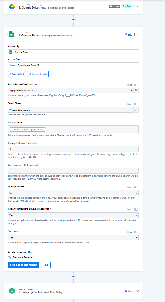This screenshot has width=165, height=302.
Task: Open the Sort Rows dropdown
Action: (x=73, y=238)
